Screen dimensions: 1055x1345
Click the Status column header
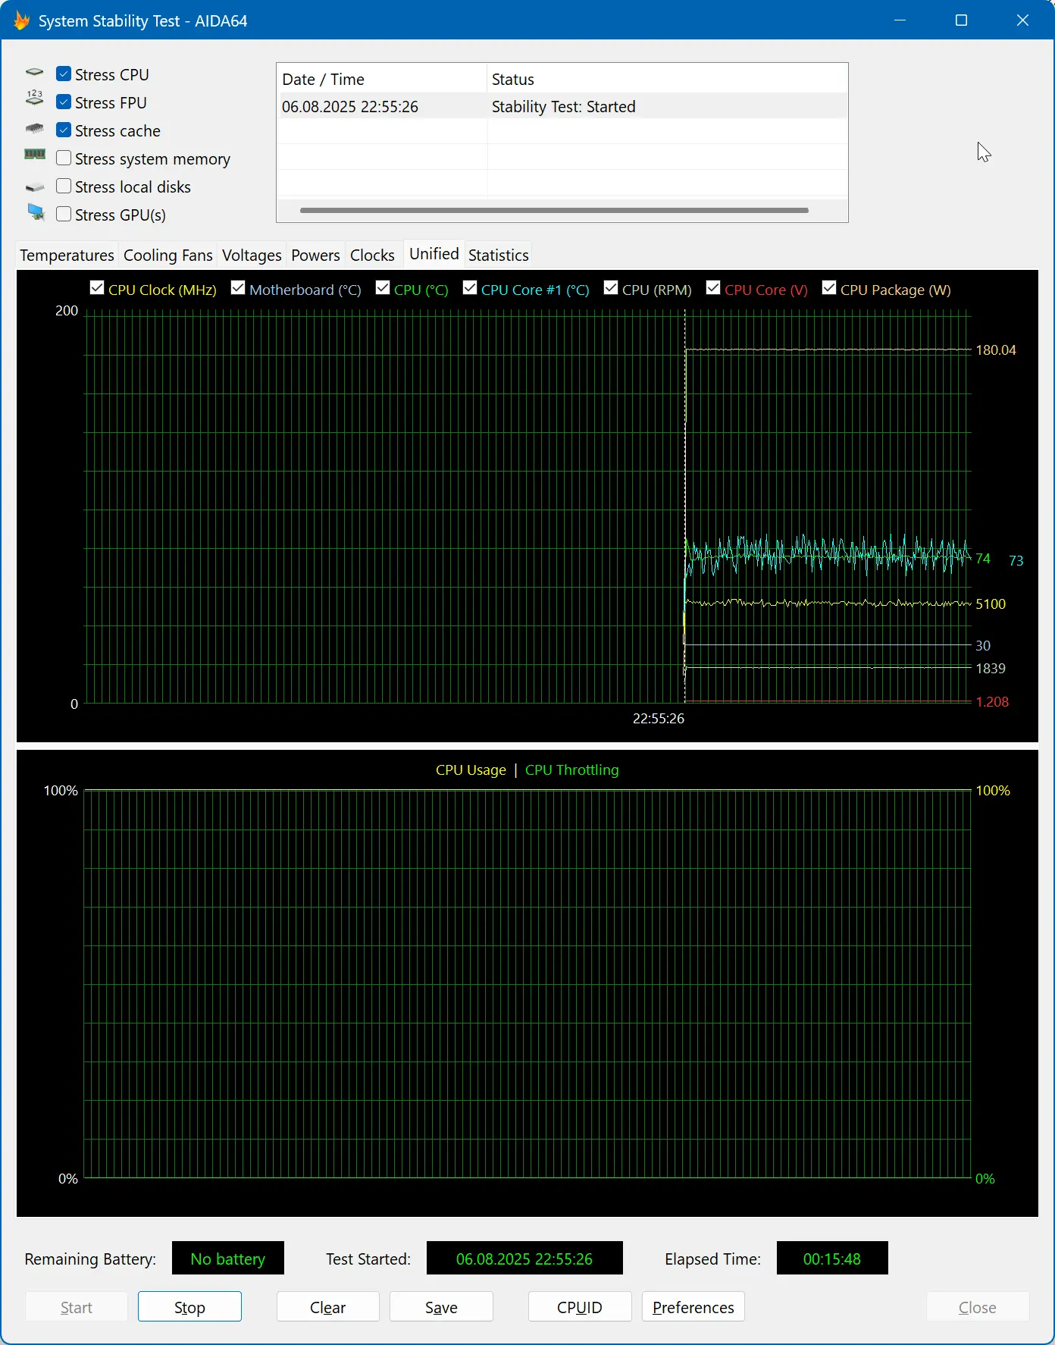pyautogui.click(x=666, y=79)
